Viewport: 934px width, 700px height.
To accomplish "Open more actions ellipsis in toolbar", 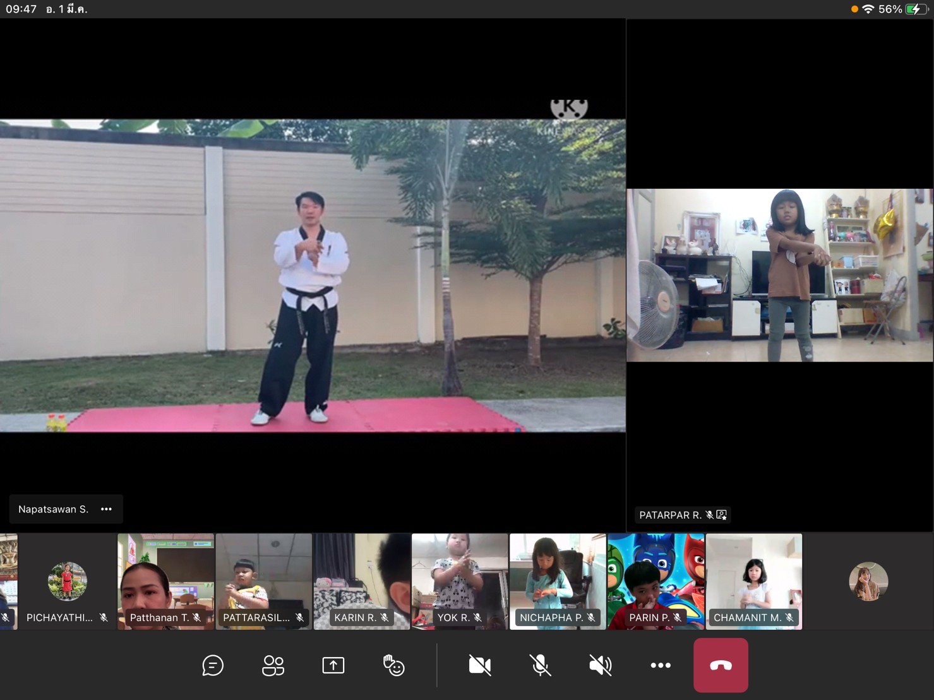I will coord(661,665).
